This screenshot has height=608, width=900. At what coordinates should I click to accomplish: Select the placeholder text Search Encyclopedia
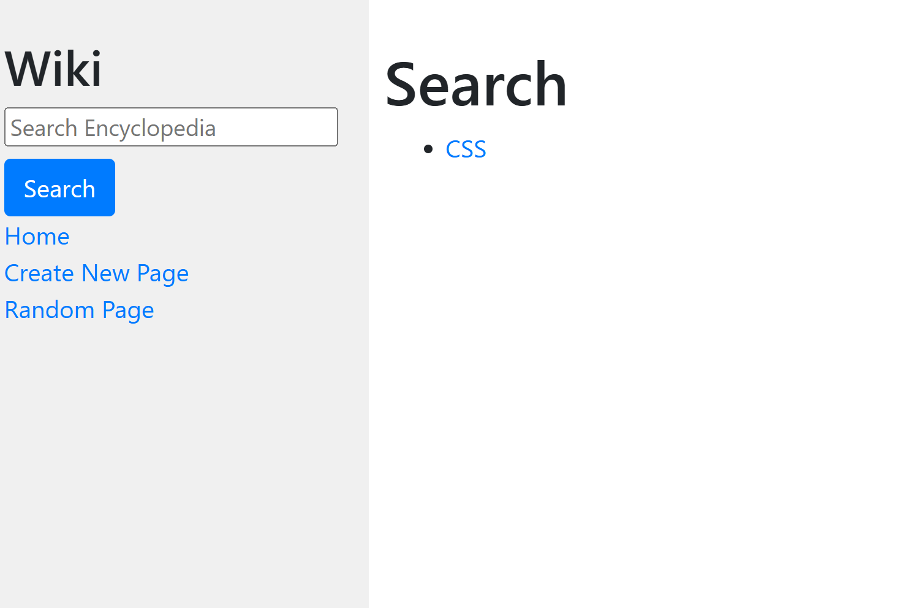pos(113,128)
